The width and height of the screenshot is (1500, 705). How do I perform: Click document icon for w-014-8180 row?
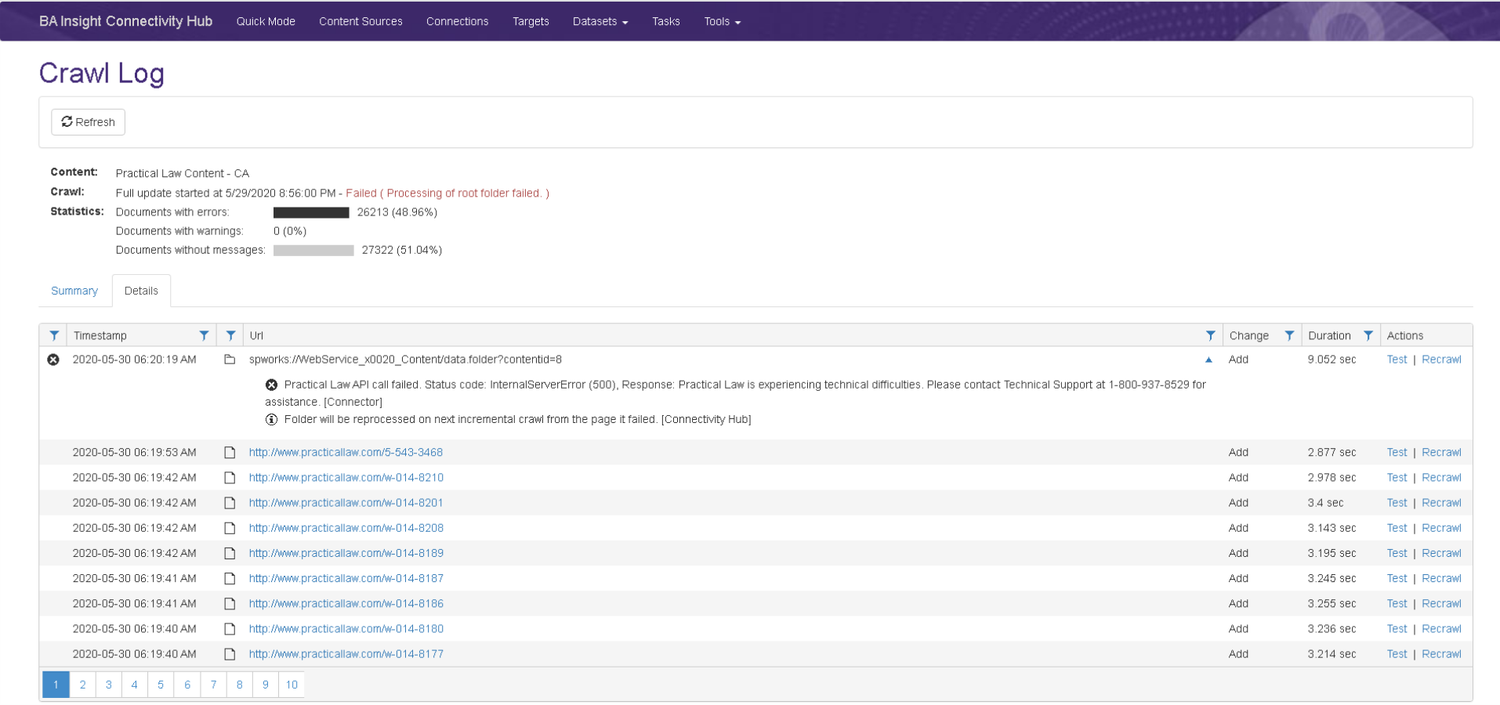point(230,629)
